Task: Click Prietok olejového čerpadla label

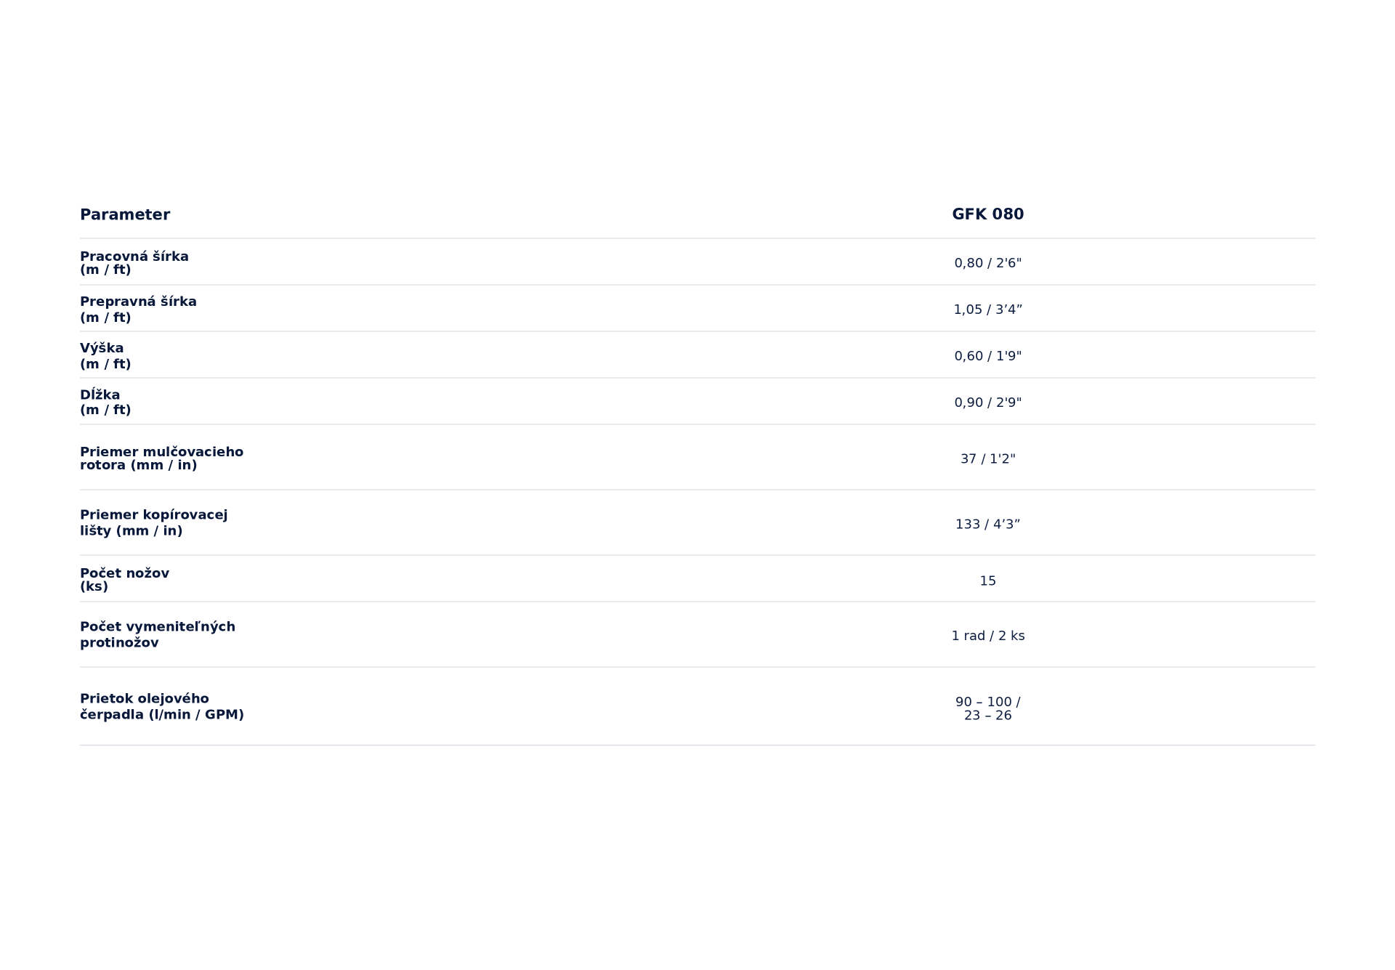Action: (x=162, y=707)
